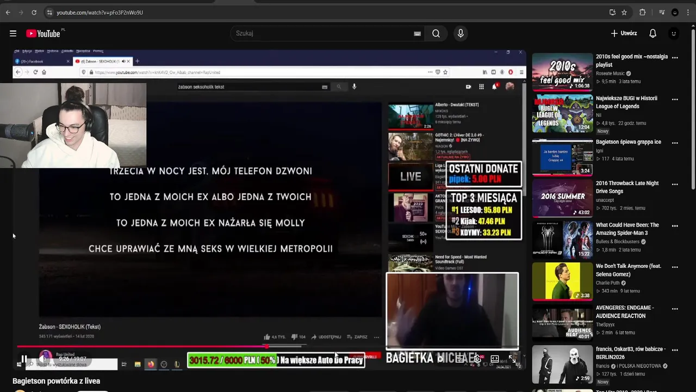Image resolution: width=696 pixels, height=392 pixels.
Task: Open the Najwieksze BUGI League of Legends thumbnail
Action: pos(562,113)
